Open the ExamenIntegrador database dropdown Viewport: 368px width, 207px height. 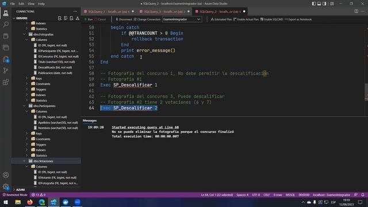pyautogui.click(x=182, y=19)
